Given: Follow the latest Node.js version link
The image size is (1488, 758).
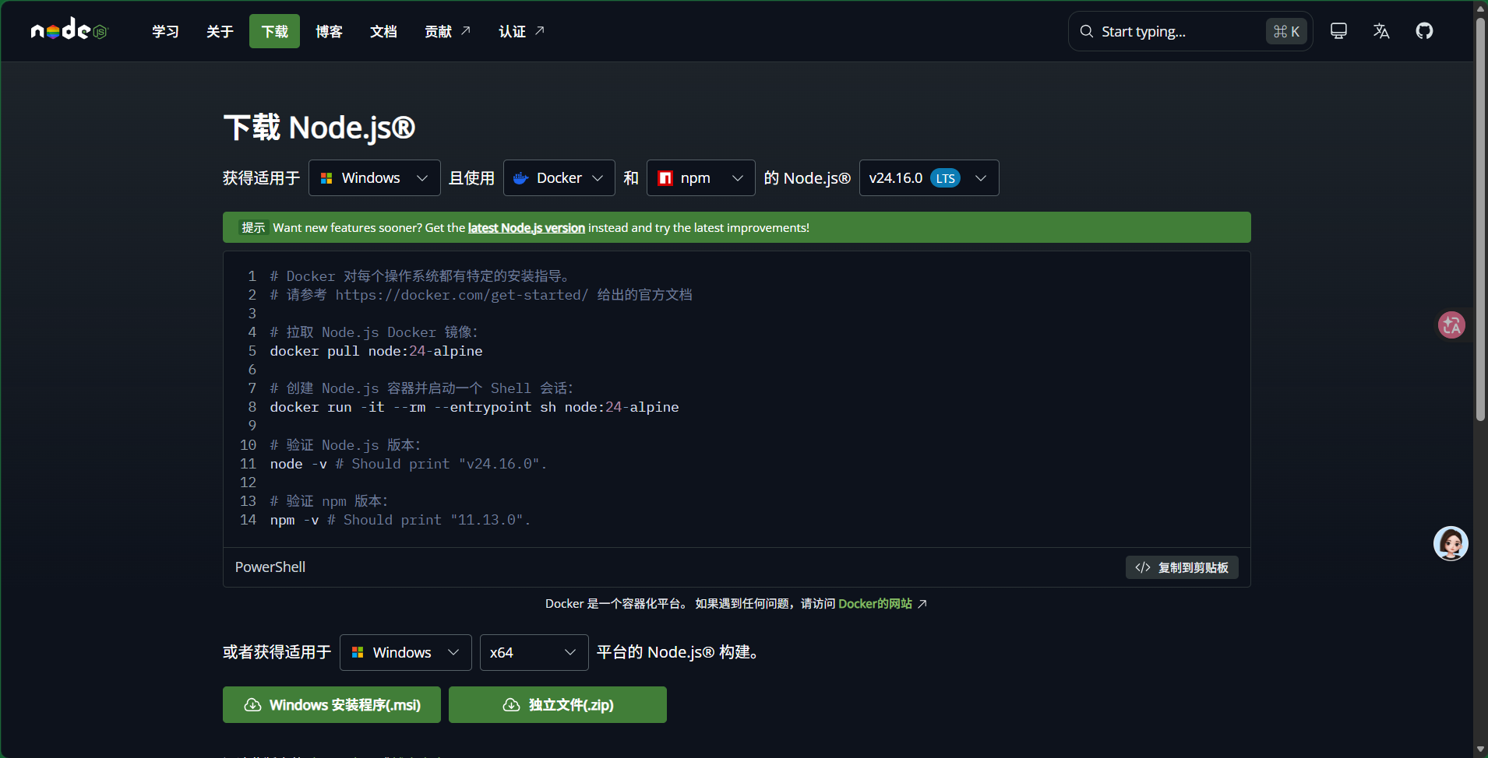Looking at the screenshot, I should 527,228.
